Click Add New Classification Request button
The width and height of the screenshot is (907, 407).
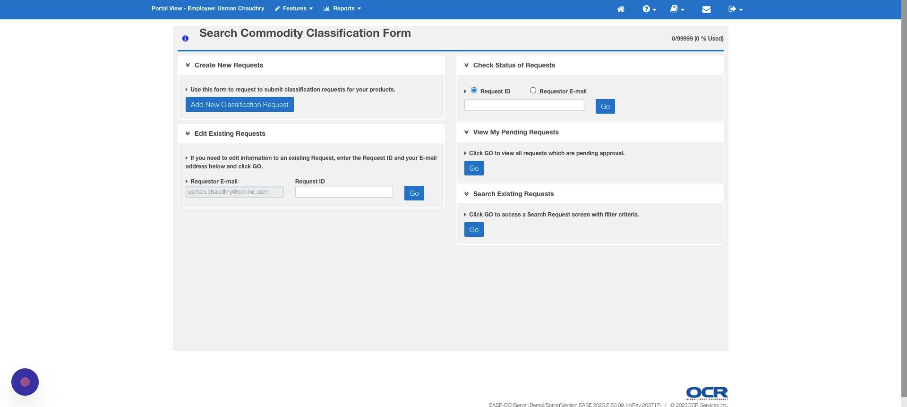[x=240, y=105]
